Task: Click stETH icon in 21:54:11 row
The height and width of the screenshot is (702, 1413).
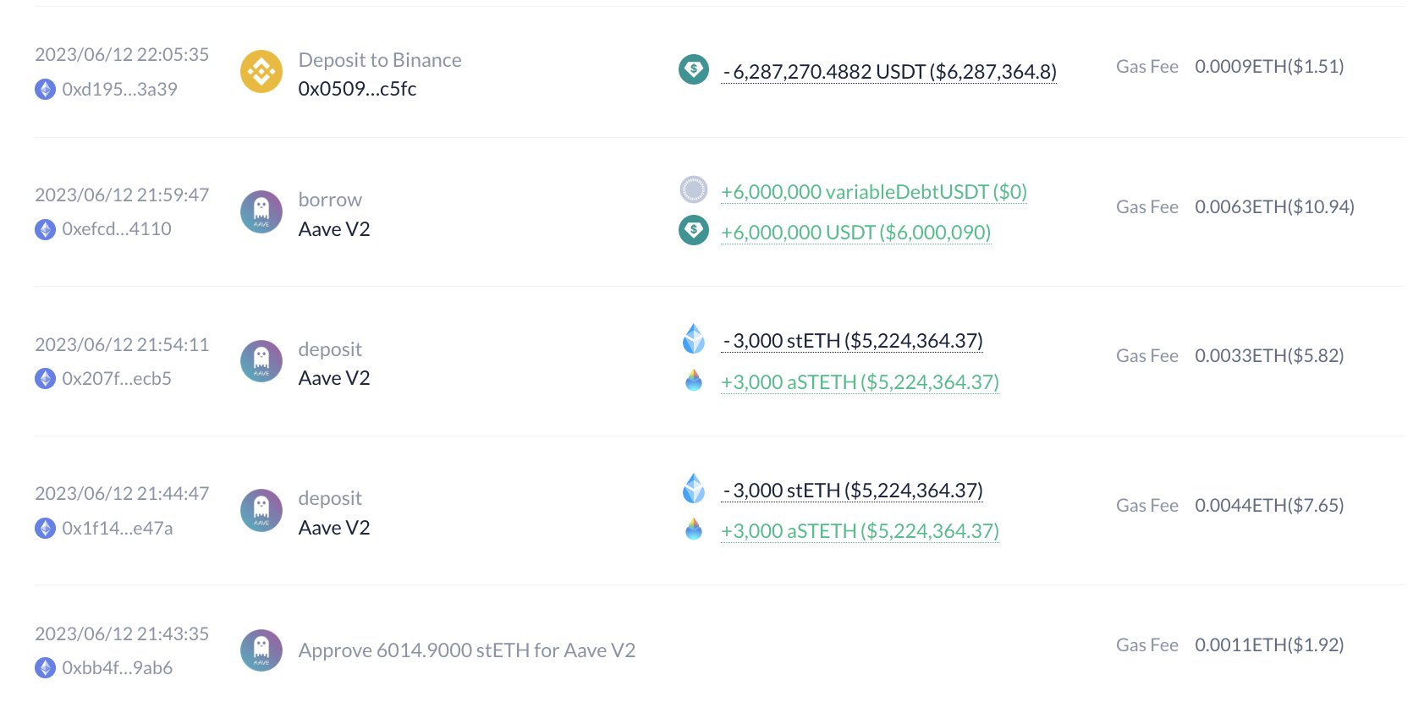Action: click(x=694, y=338)
